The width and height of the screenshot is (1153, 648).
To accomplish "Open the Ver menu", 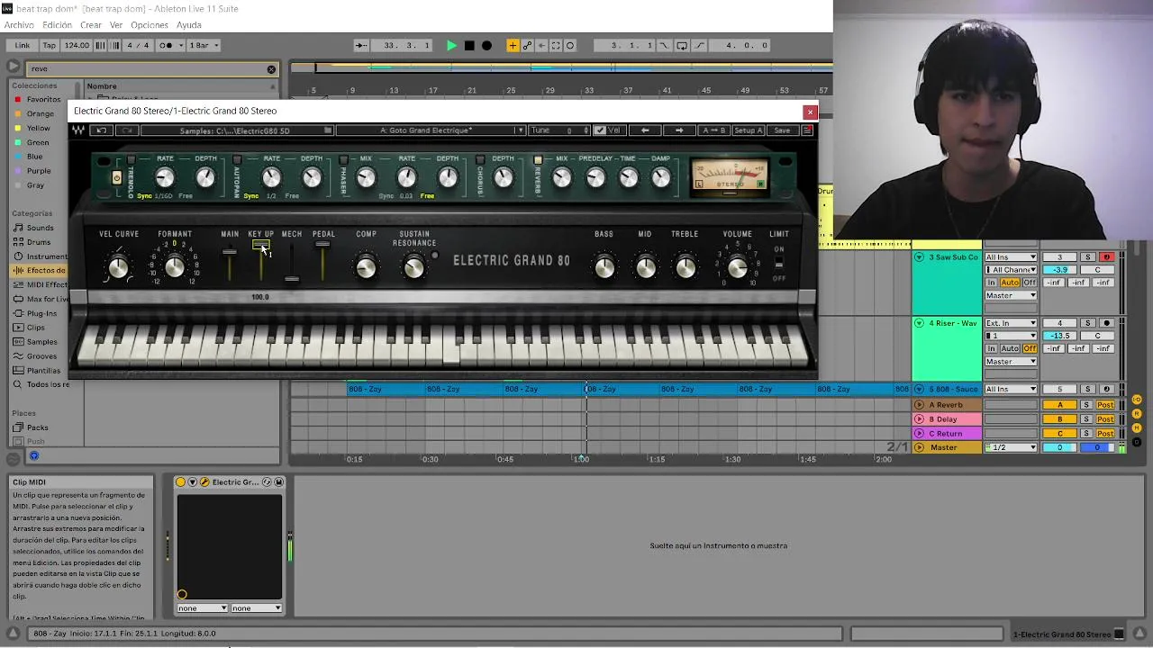I will [x=116, y=25].
